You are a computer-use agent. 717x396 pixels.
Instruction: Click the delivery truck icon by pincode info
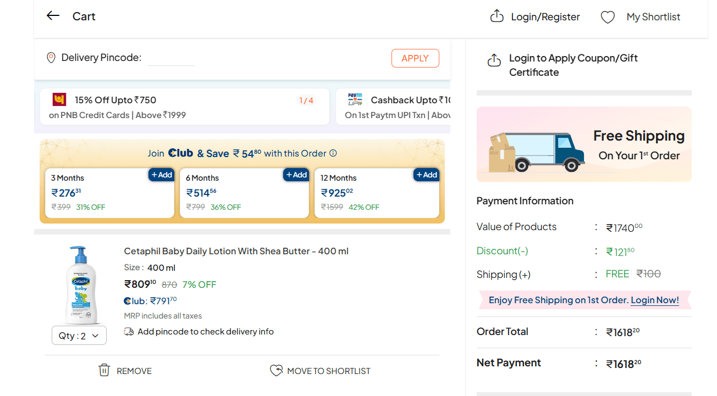click(129, 332)
